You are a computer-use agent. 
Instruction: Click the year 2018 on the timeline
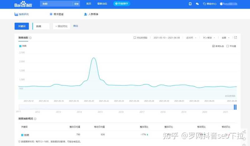click(163, 112)
